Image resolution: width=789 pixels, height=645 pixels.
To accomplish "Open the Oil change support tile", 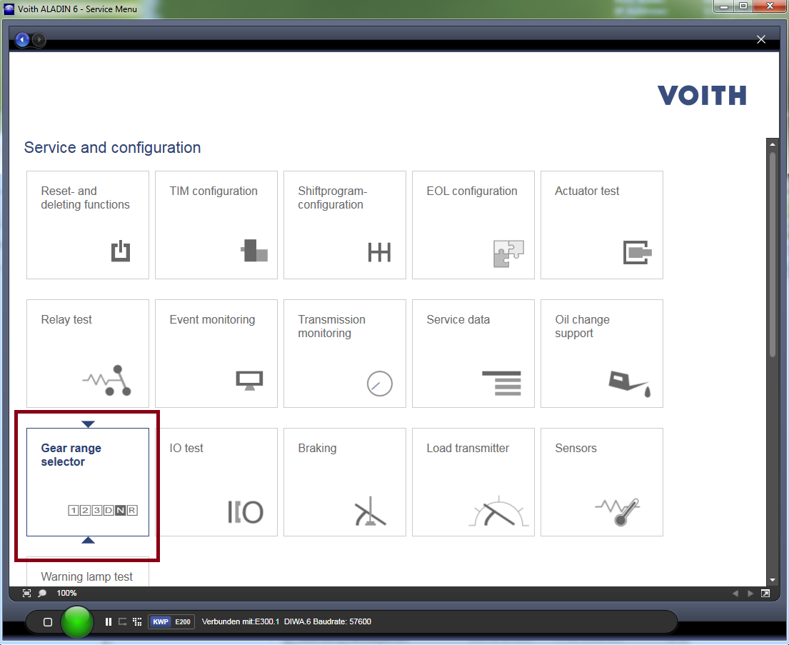I will tap(602, 354).
